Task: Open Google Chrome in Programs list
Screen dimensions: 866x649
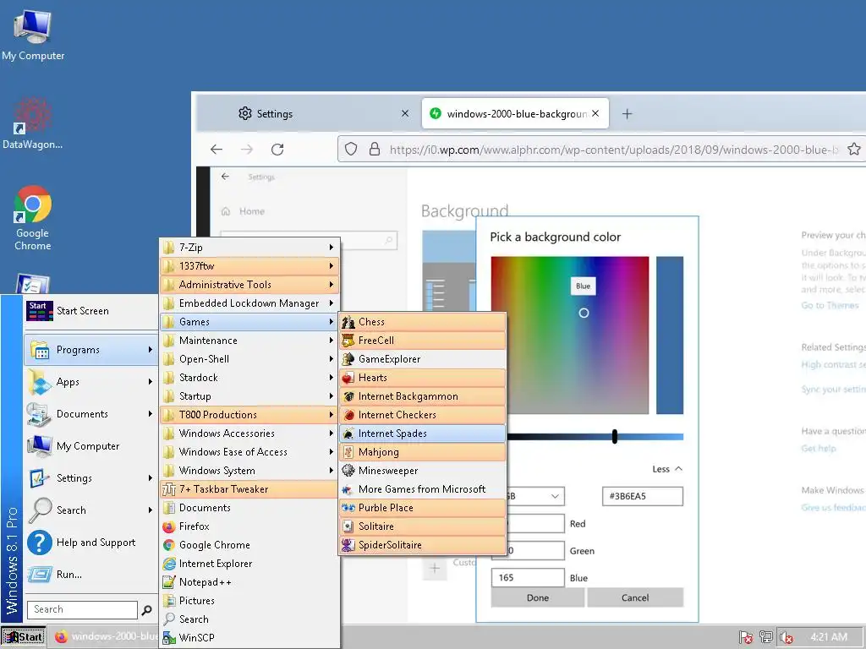Action: (x=249, y=545)
